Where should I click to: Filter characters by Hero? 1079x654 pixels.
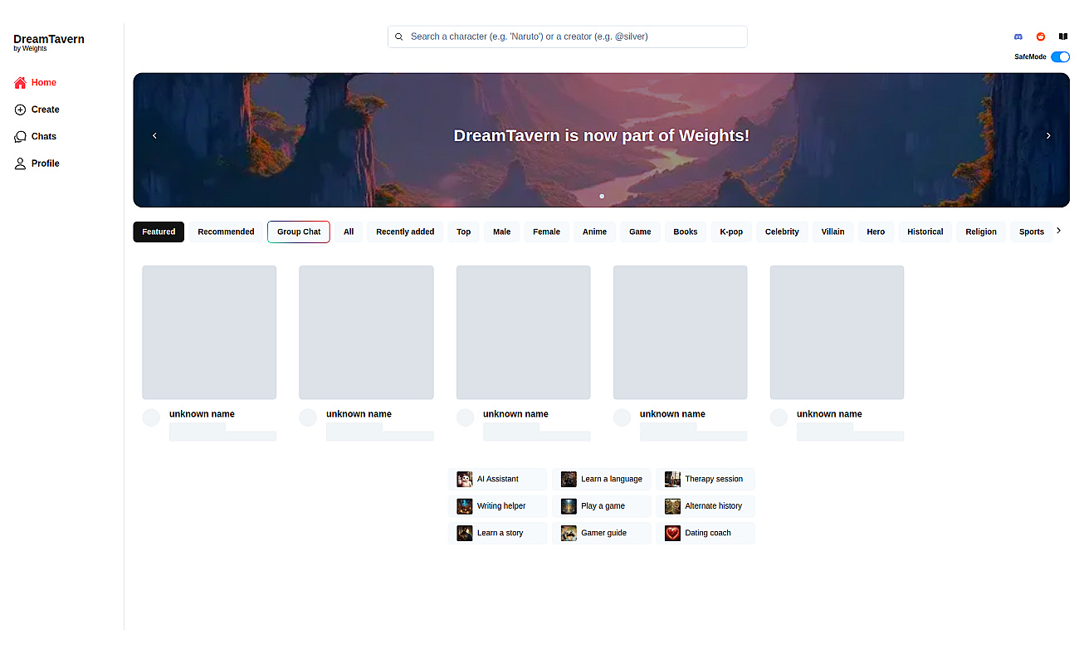(876, 232)
